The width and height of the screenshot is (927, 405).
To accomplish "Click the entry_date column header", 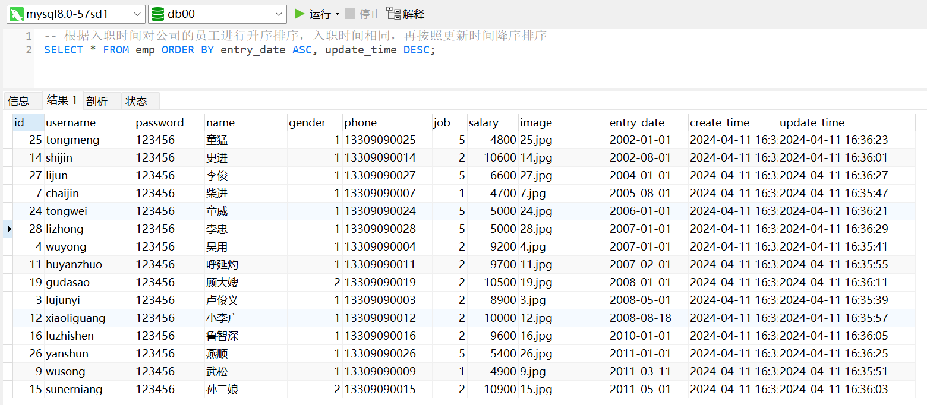I will [x=648, y=122].
